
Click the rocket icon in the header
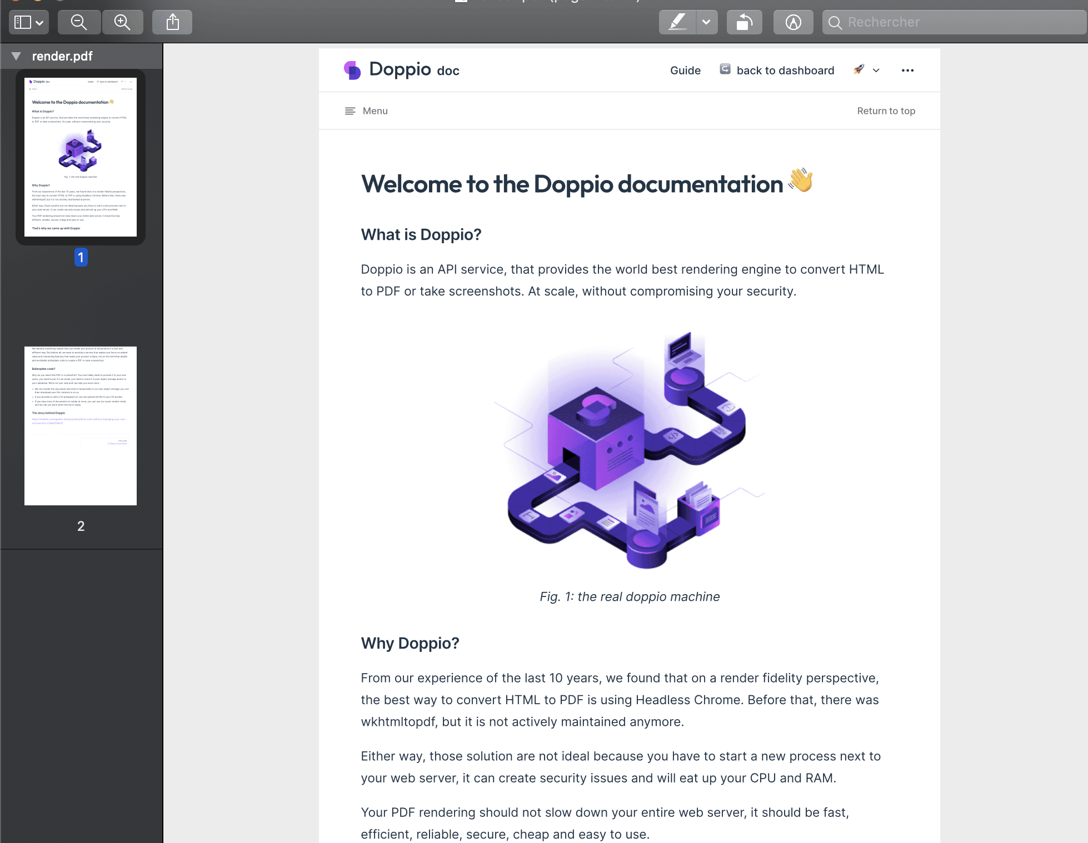tap(859, 69)
